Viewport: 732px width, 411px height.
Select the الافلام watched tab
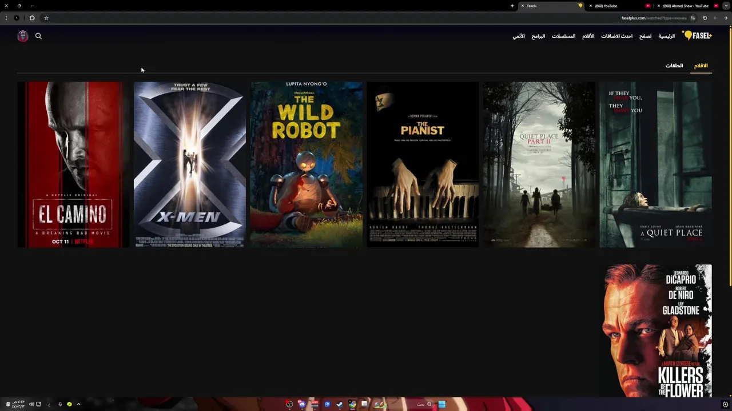[x=701, y=66]
